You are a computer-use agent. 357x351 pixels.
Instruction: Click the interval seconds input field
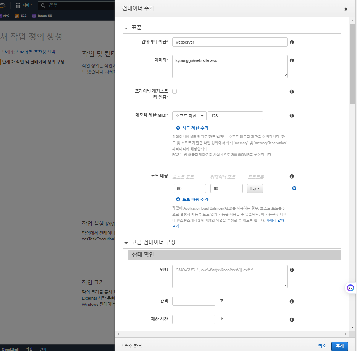[194, 301]
